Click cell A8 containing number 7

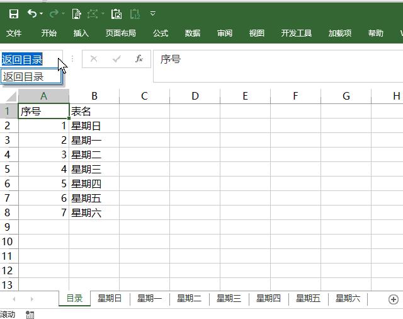[43, 212]
